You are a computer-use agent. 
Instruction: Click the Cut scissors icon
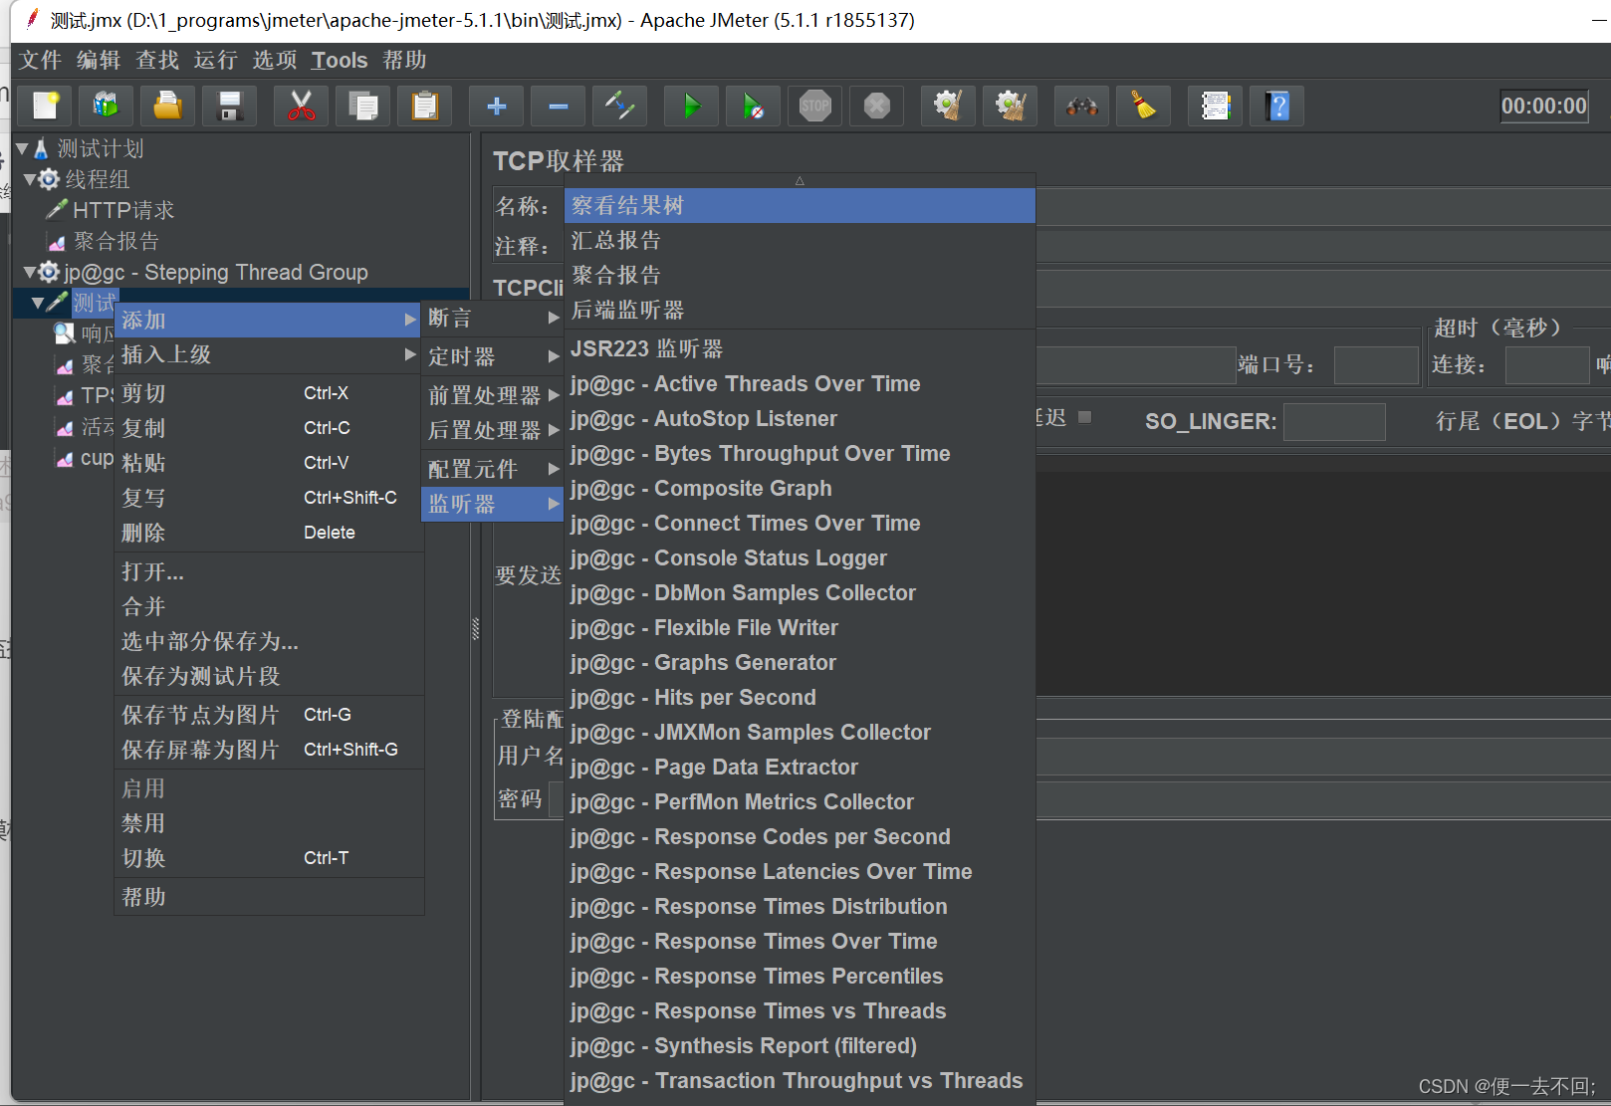pos(301,106)
